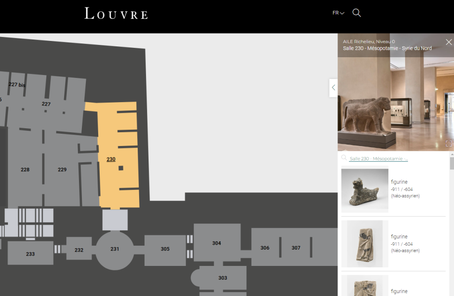Close the Salle 230 info panel
The height and width of the screenshot is (296, 454).
tap(449, 42)
